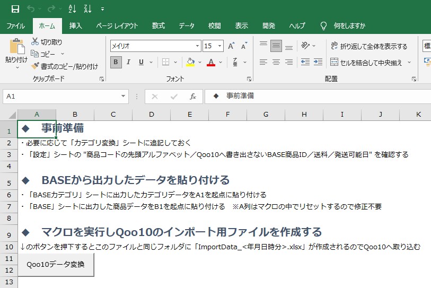Apply the yellow fill color
Viewport: 431px width, 288px height.
190,62
